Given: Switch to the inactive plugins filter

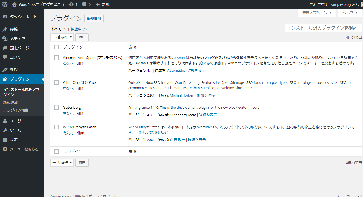Looking at the screenshot, I should (x=76, y=29).
